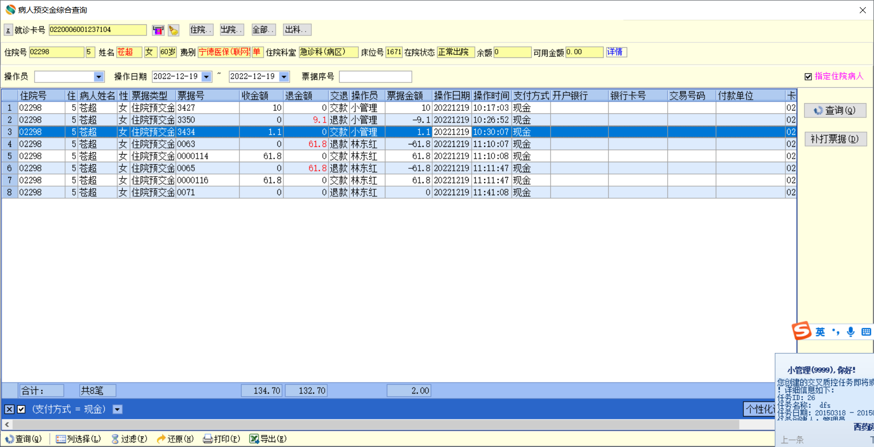Screen dimensions: 874x447
Task: Click 票据类型 column header
Action: click(153, 96)
